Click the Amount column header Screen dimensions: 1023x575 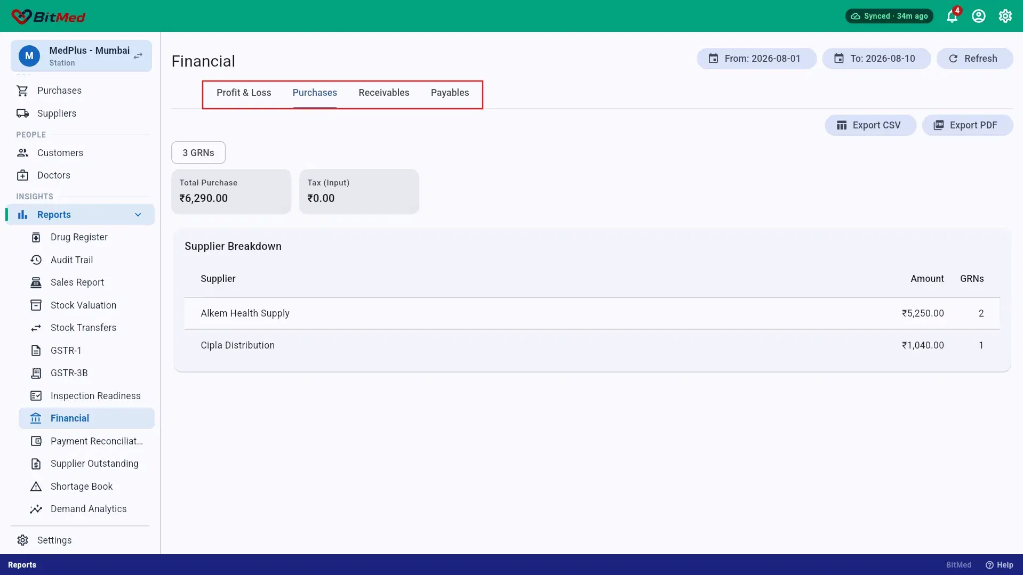tap(927, 279)
